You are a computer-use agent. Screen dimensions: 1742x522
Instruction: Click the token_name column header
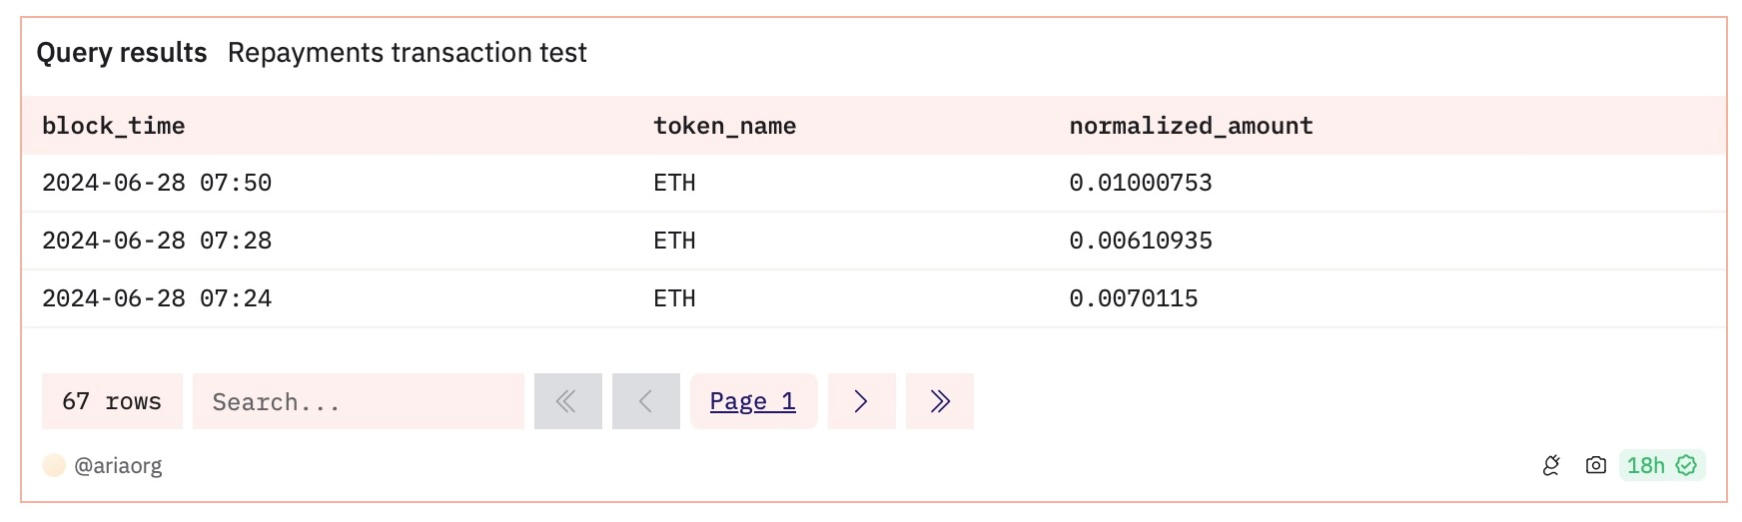point(724,126)
